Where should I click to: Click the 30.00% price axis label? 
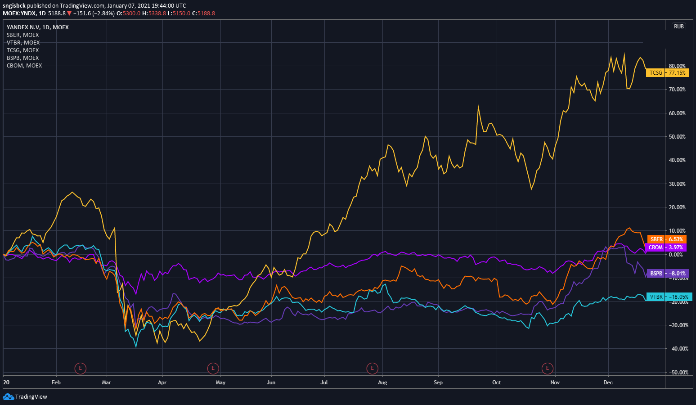[677, 184]
